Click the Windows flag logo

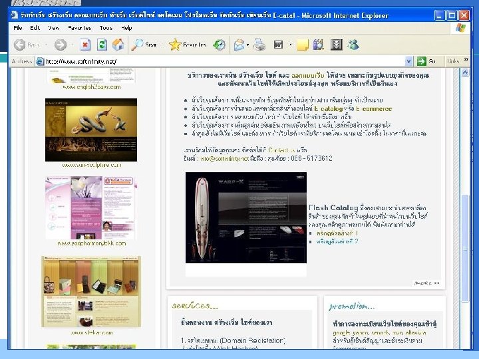(x=460, y=28)
